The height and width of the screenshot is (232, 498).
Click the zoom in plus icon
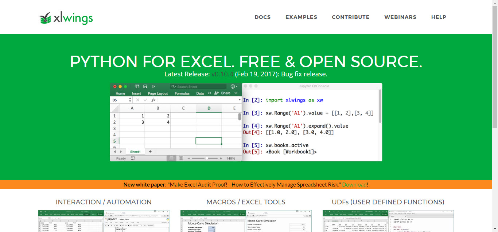(x=221, y=159)
